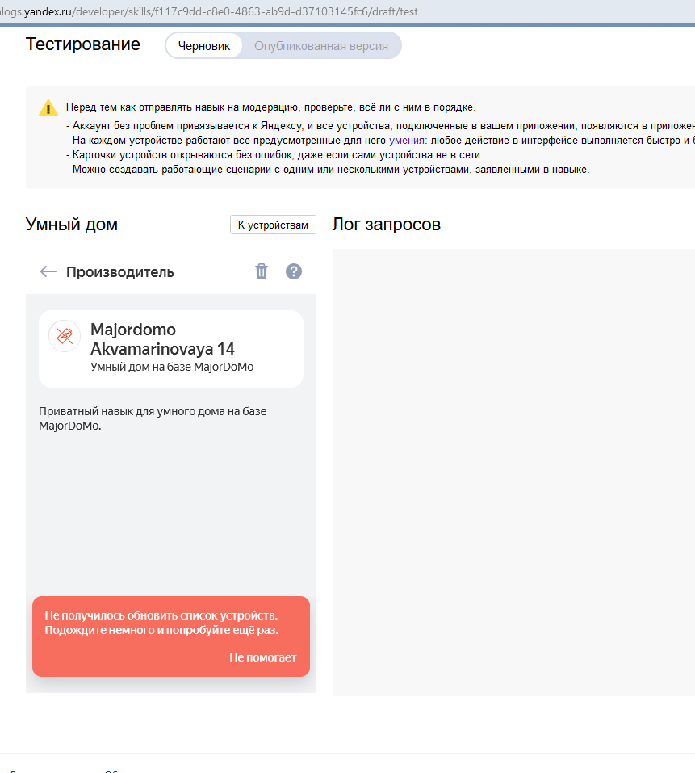Click the line starting Аккаунт без проблем

pos(380,126)
